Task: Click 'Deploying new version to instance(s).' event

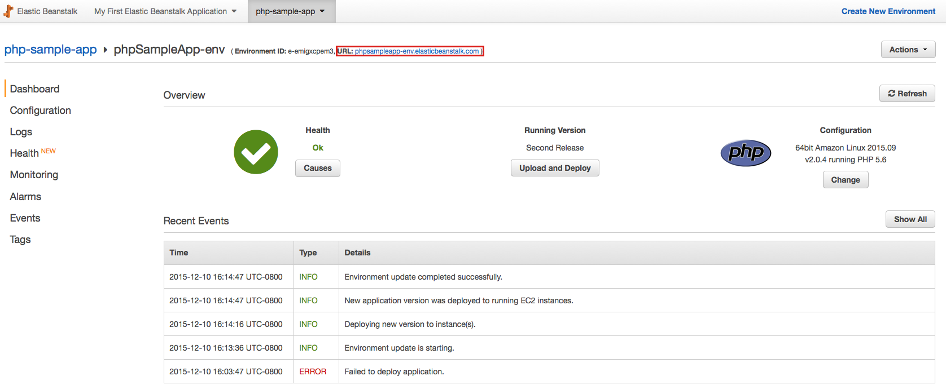Action: coord(410,324)
